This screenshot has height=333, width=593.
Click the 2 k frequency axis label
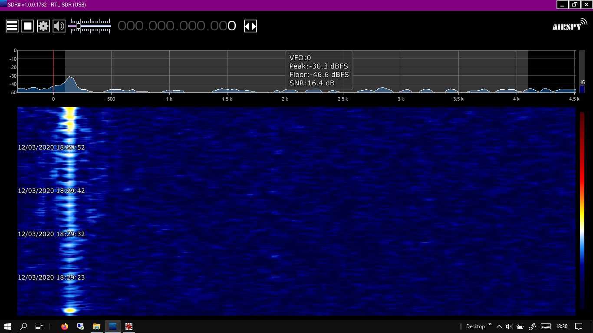click(285, 99)
